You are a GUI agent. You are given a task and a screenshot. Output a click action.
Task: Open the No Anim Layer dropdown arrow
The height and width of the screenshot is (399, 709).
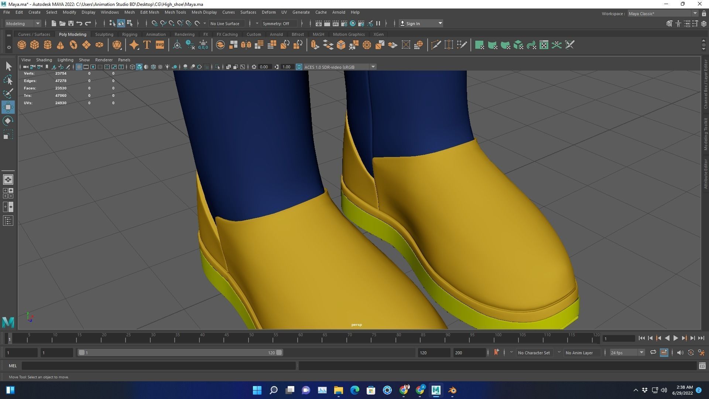point(559,352)
